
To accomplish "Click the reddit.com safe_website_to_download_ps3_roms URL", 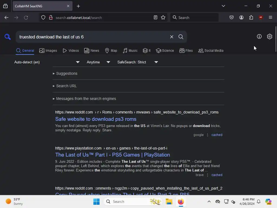I will pyautogui.click(x=137, y=112).
